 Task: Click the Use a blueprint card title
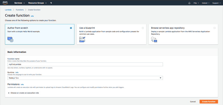point(87,28)
